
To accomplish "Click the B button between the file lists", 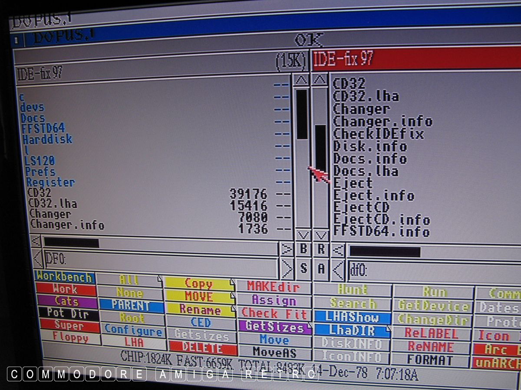I will 303,249.
